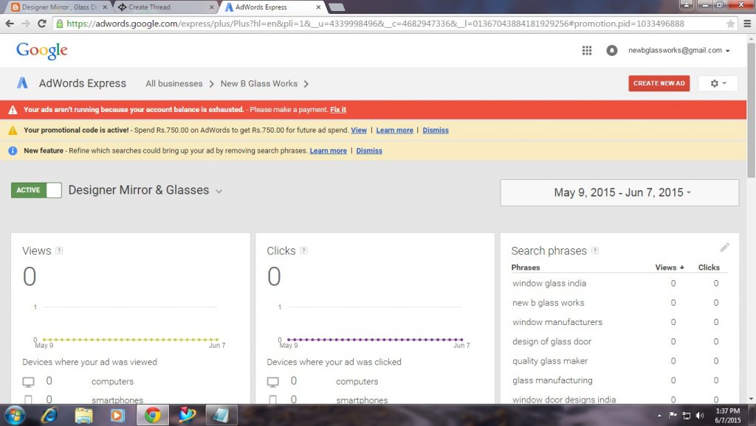This screenshot has width=756, height=426.
Task: Click Fix it in the red alert
Action: coord(338,110)
